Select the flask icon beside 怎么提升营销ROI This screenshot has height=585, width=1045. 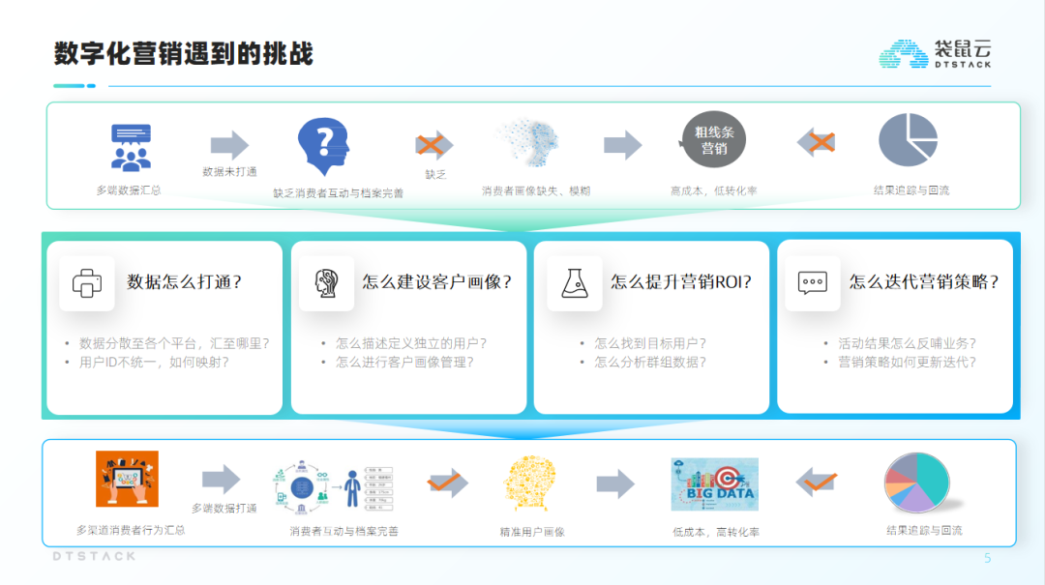point(574,283)
